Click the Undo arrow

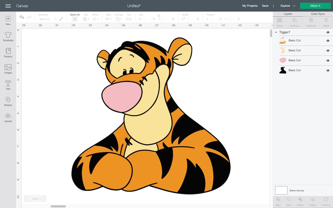click(22, 17)
